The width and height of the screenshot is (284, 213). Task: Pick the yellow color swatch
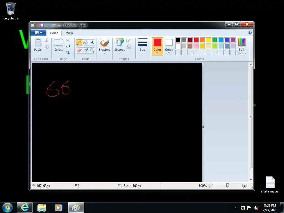(209, 40)
